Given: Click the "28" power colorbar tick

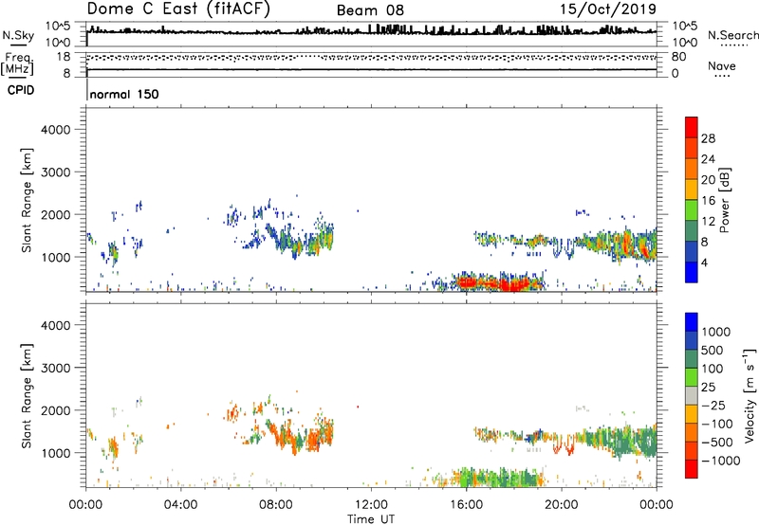Looking at the screenshot, I should [708, 138].
